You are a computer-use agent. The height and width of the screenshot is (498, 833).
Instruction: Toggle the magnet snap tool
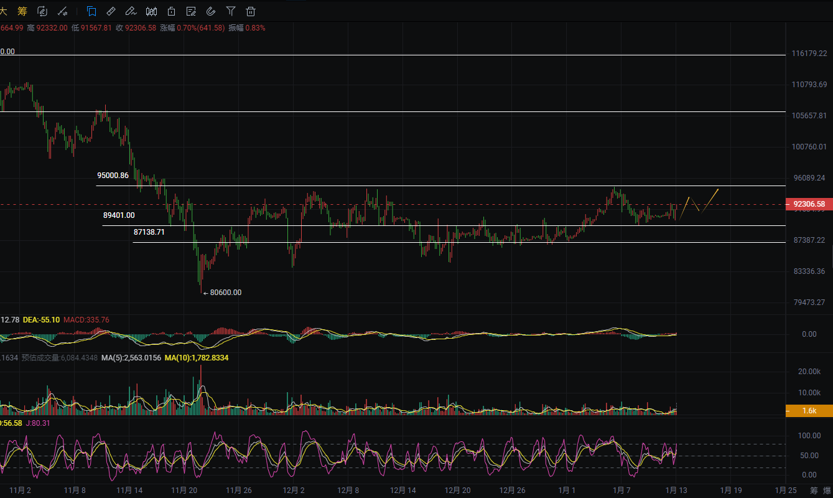[211, 11]
